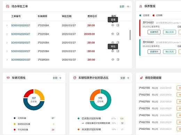Click the 待办审批工单 panel header icon
This screenshot has width=181, height=135.
[x=8, y=6]
